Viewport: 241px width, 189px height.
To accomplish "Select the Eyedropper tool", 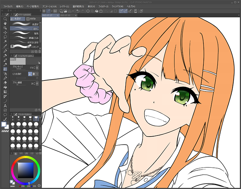I will tap(5, 46).
